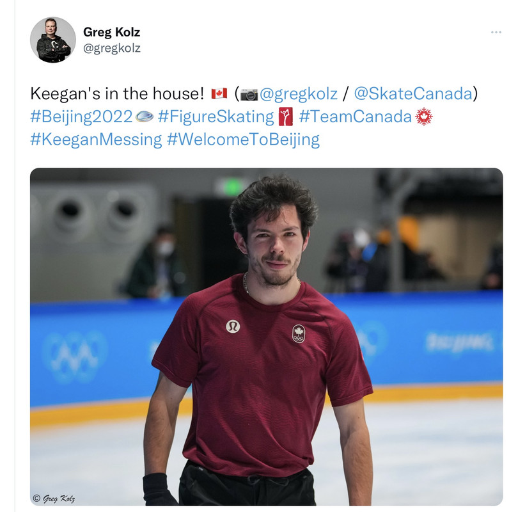This screenshot has width=518, height=512.
Task: Click the Team Canada snowflake maple icon
Action: (423, 116)
